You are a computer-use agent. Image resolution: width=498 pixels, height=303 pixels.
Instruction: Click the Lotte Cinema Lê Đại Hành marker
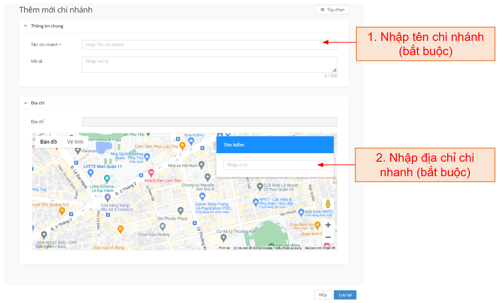coord(107,179)
